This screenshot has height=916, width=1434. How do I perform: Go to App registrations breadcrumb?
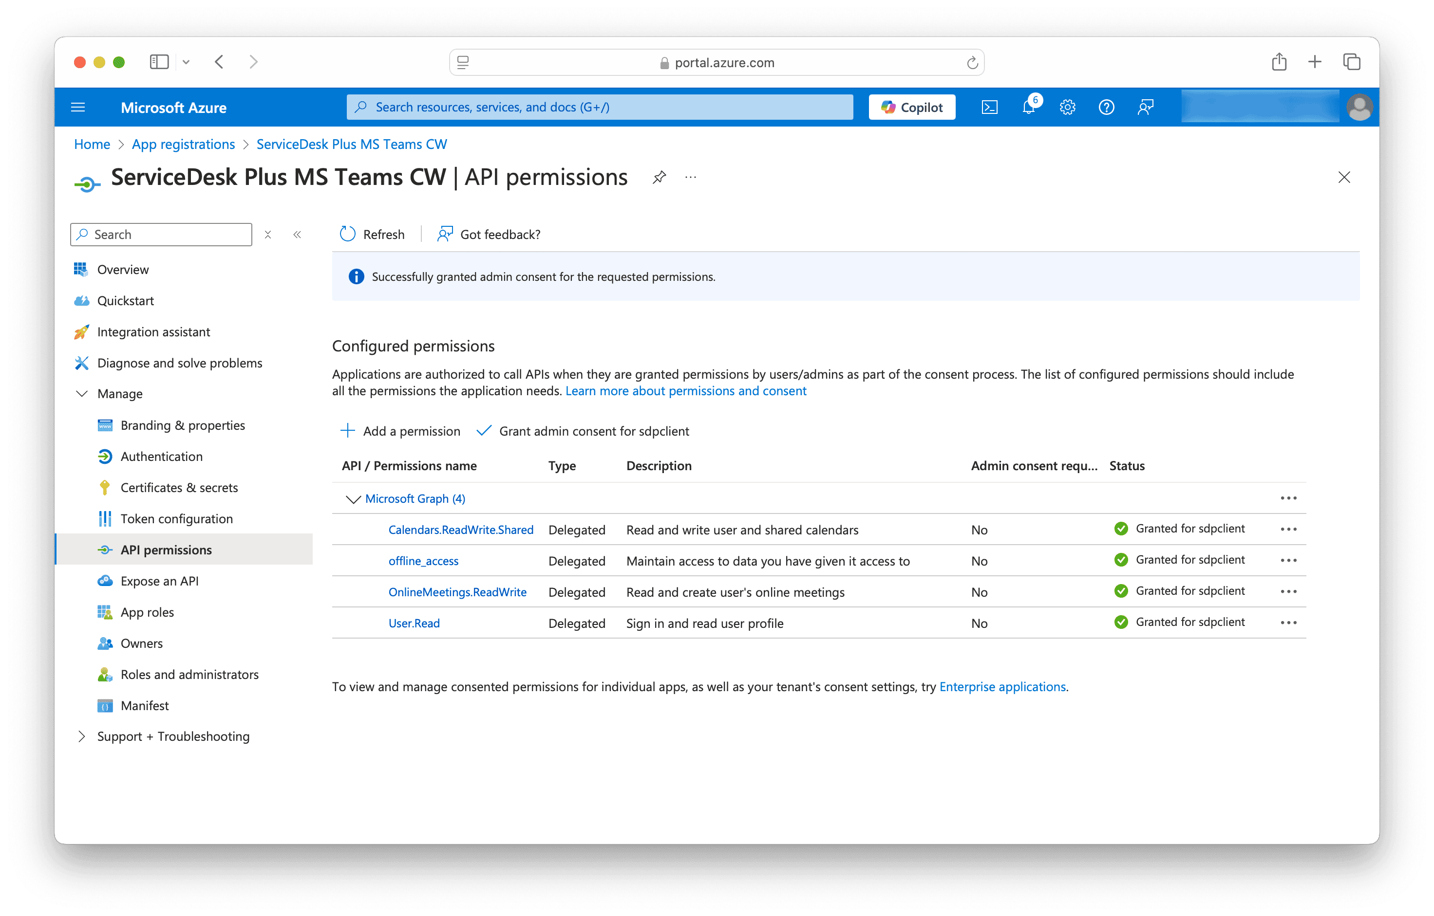(x=183, y=144)
